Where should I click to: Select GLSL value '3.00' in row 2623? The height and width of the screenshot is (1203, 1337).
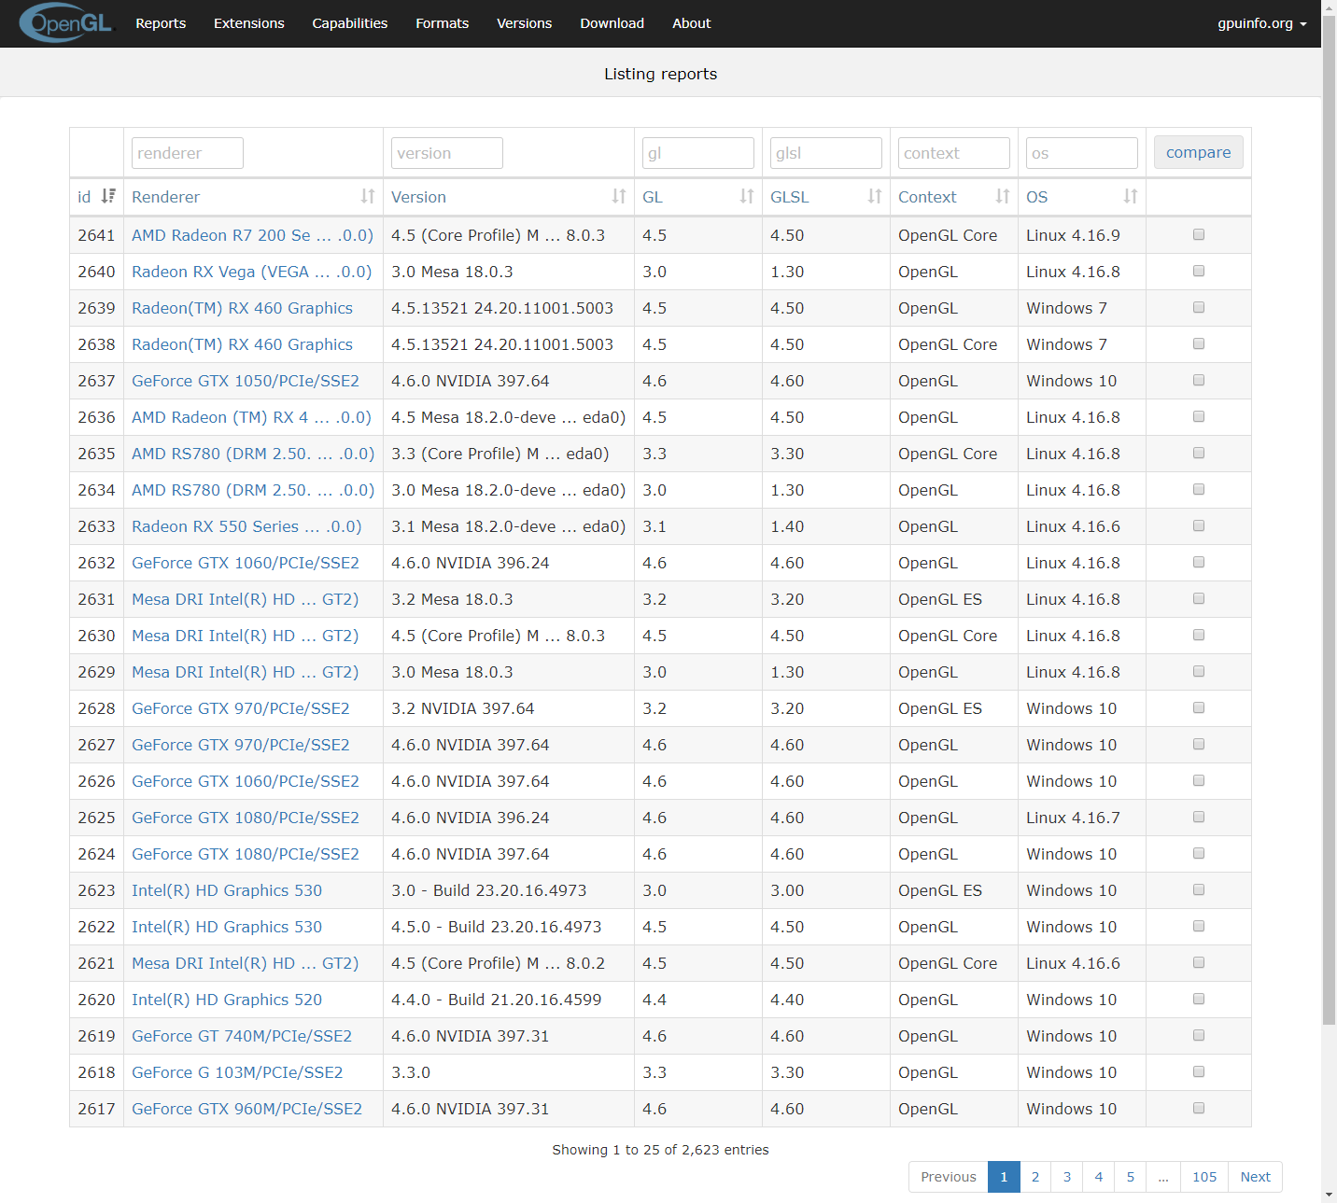787,890
